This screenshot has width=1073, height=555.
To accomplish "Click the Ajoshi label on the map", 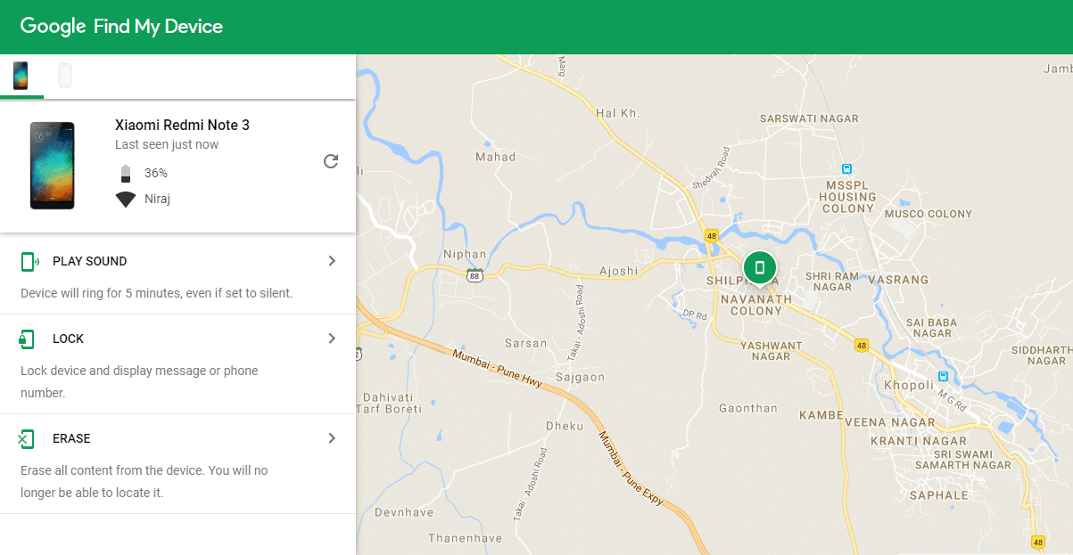I will pos(619,271).
